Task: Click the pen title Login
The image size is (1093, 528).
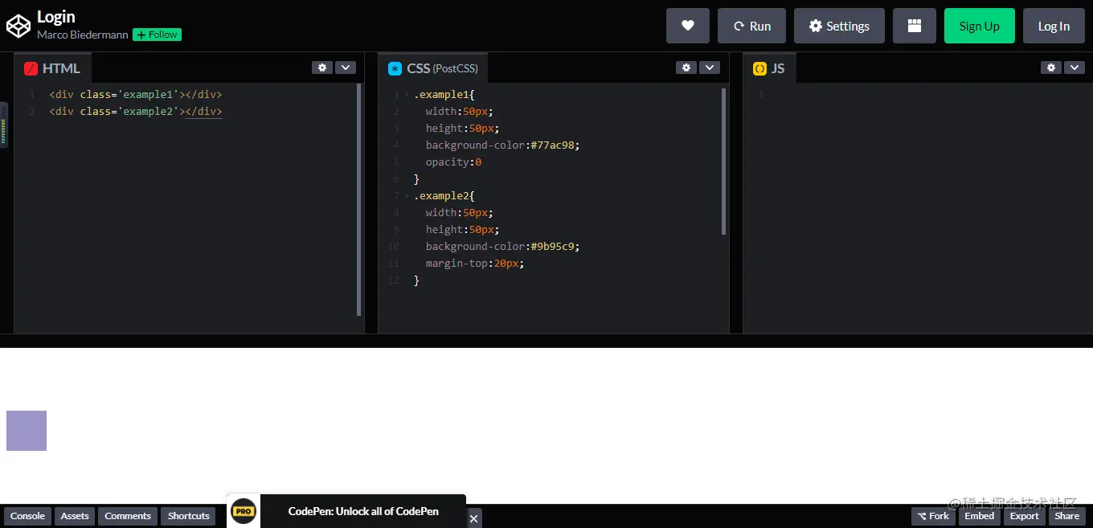Action: pos(56,17)
